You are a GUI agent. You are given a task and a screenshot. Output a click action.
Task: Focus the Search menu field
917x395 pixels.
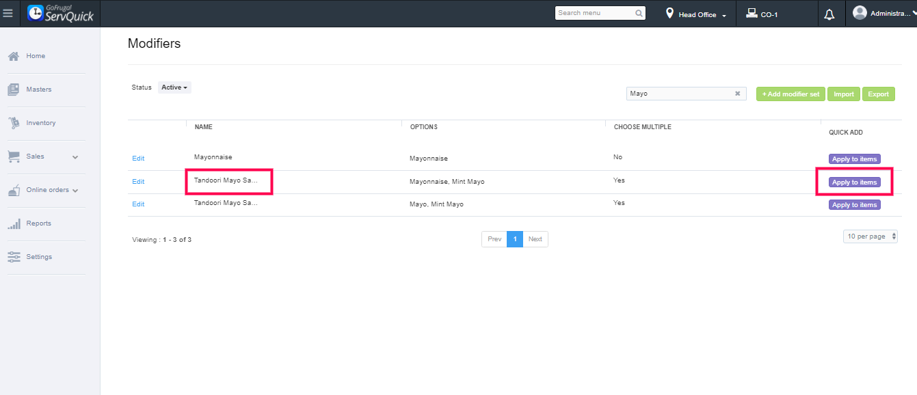pyautogui.click(x=595, y=13)
